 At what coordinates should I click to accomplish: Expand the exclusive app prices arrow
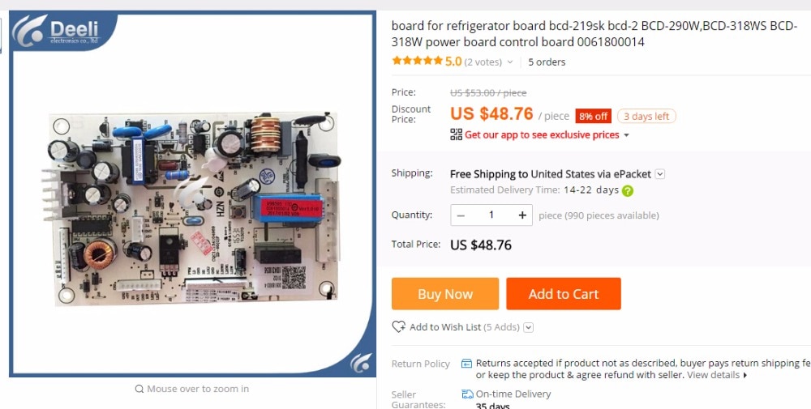pos(626,135)
